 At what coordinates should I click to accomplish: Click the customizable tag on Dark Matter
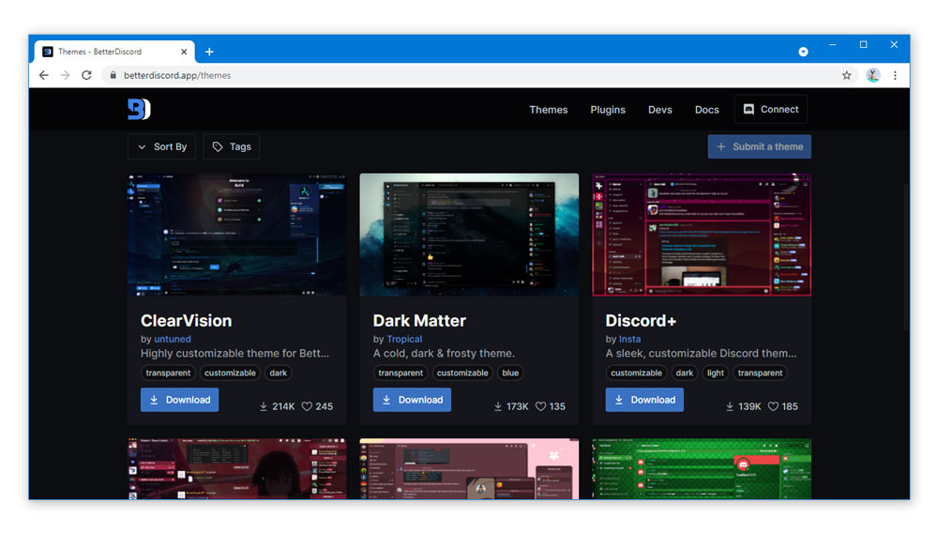click(x=462, y=373)
